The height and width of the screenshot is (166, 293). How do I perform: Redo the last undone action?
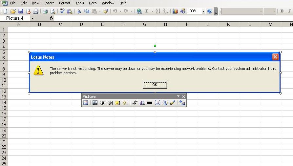click(126, 11)
